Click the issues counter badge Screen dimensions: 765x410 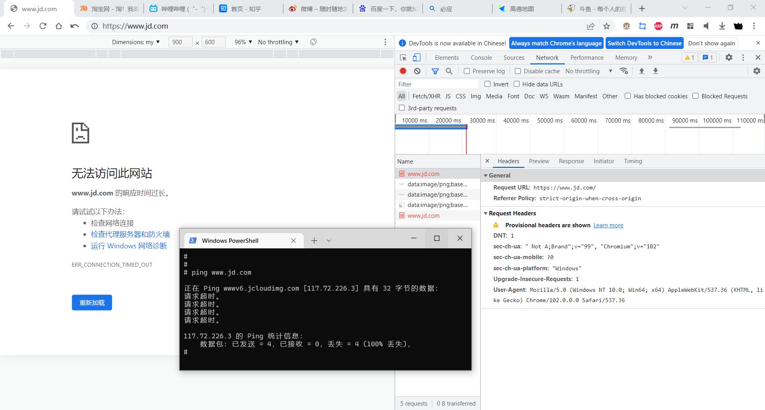[708, 57]
